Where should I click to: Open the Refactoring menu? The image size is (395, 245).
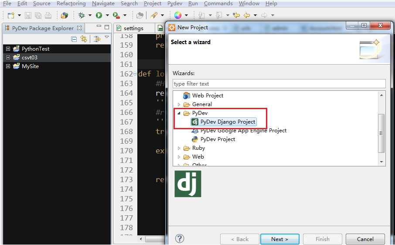pos(71,3)
